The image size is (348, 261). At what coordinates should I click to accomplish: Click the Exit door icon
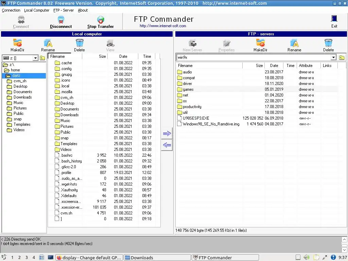[x=334, y=19]
